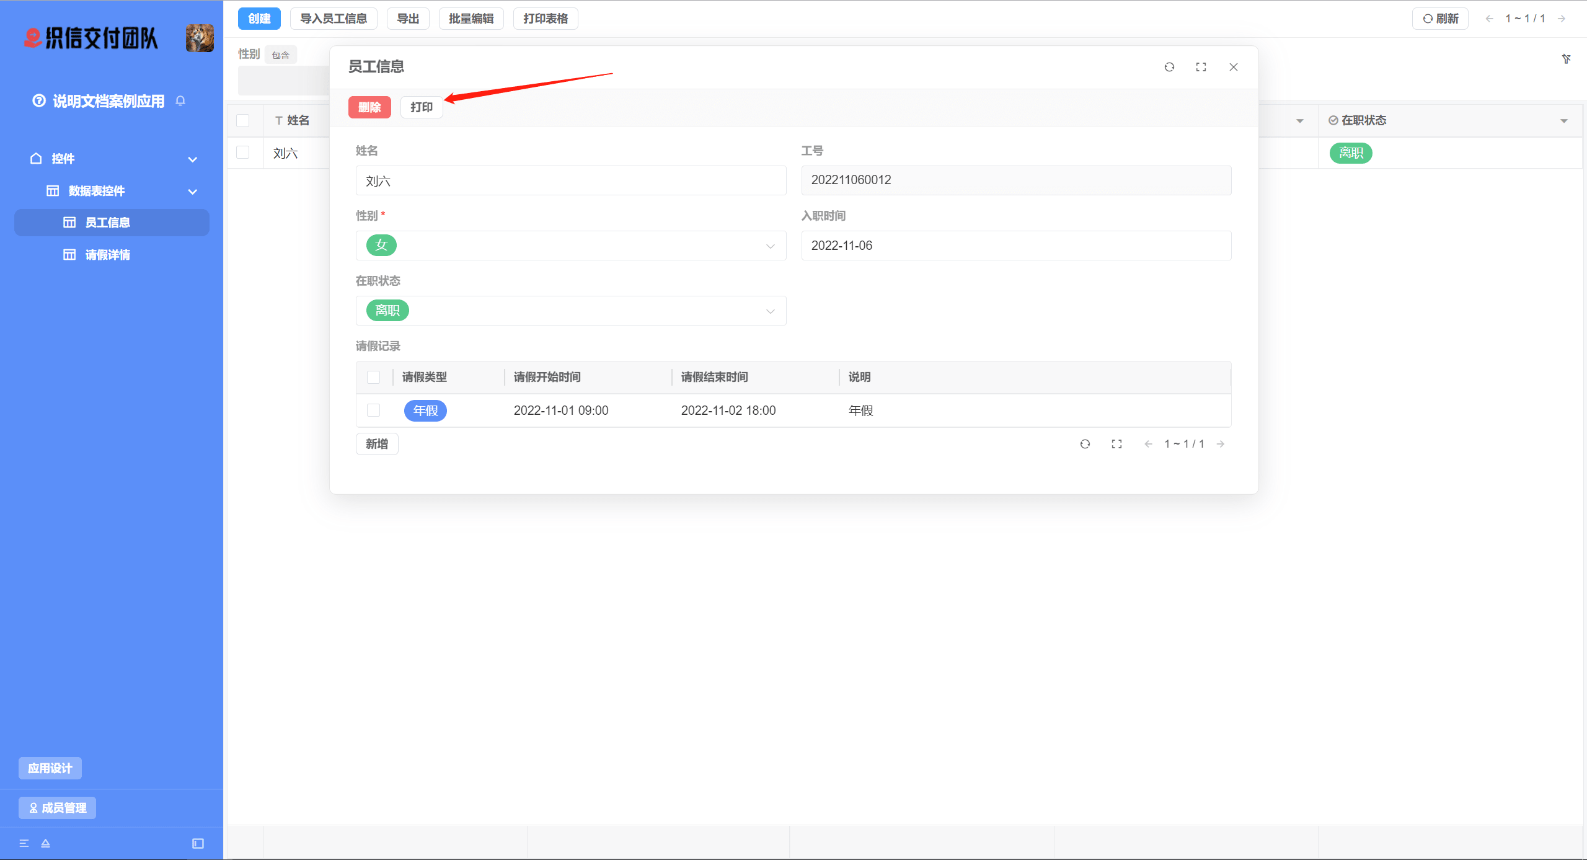Image resolution: width=1587 pixels, height=860 pixels.
Task: Click the notification bell icon
Action: point(180,100)
